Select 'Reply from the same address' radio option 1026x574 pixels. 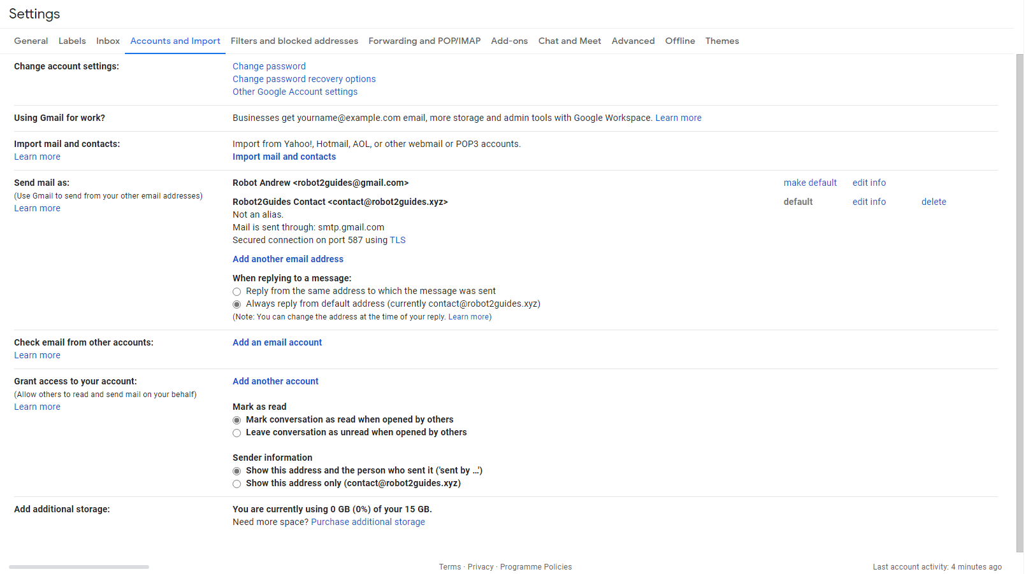(x=236, y=291)
